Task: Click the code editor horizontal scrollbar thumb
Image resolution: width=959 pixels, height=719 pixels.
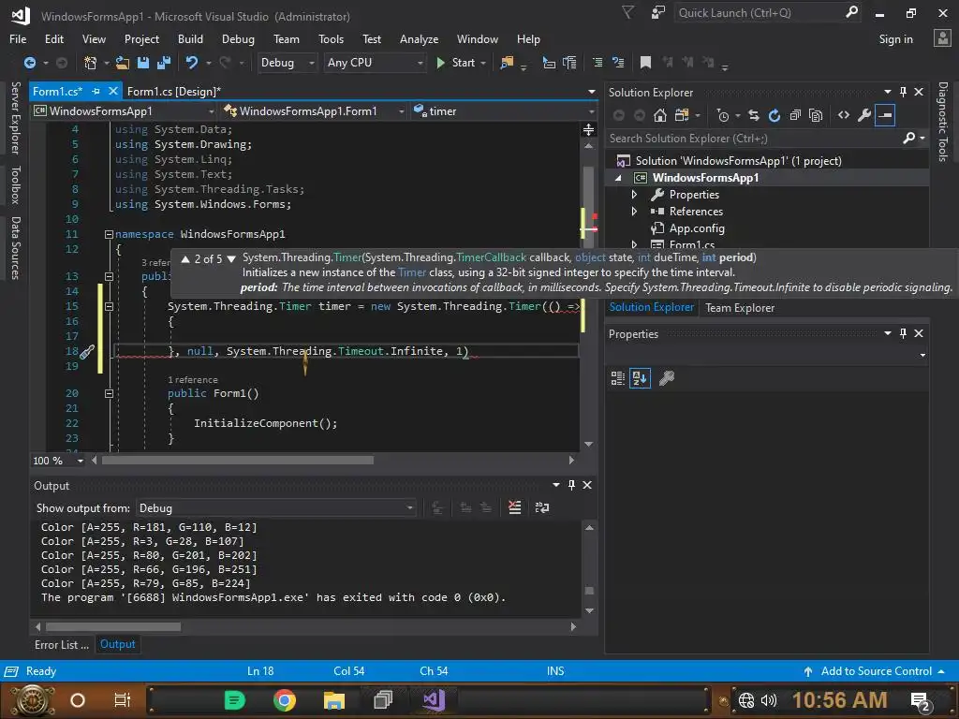Action: [237, 461]
